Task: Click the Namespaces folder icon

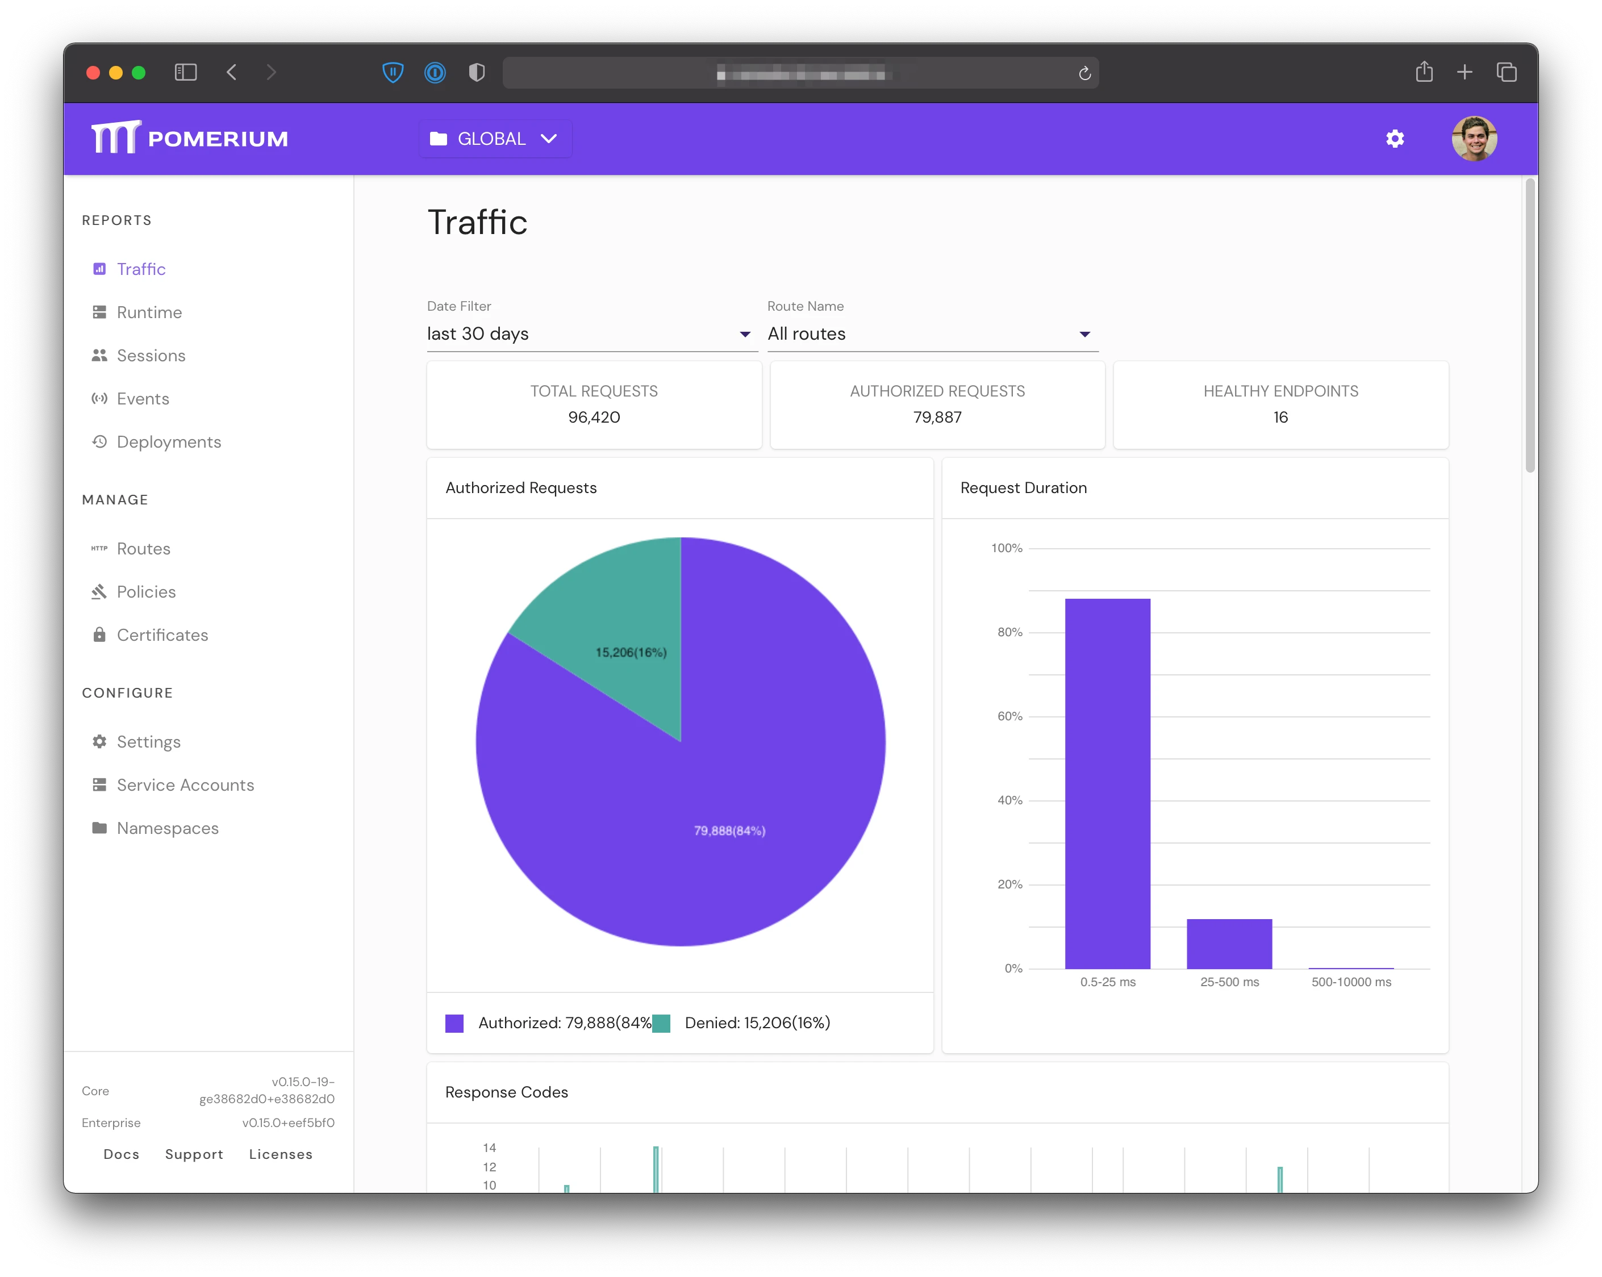Action: coord(99,828)
